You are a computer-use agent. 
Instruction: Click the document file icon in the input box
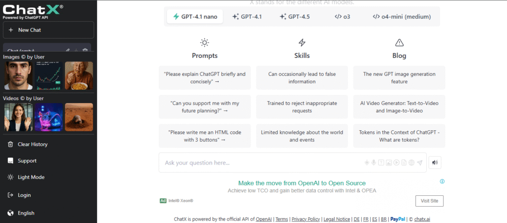[404, 163]
